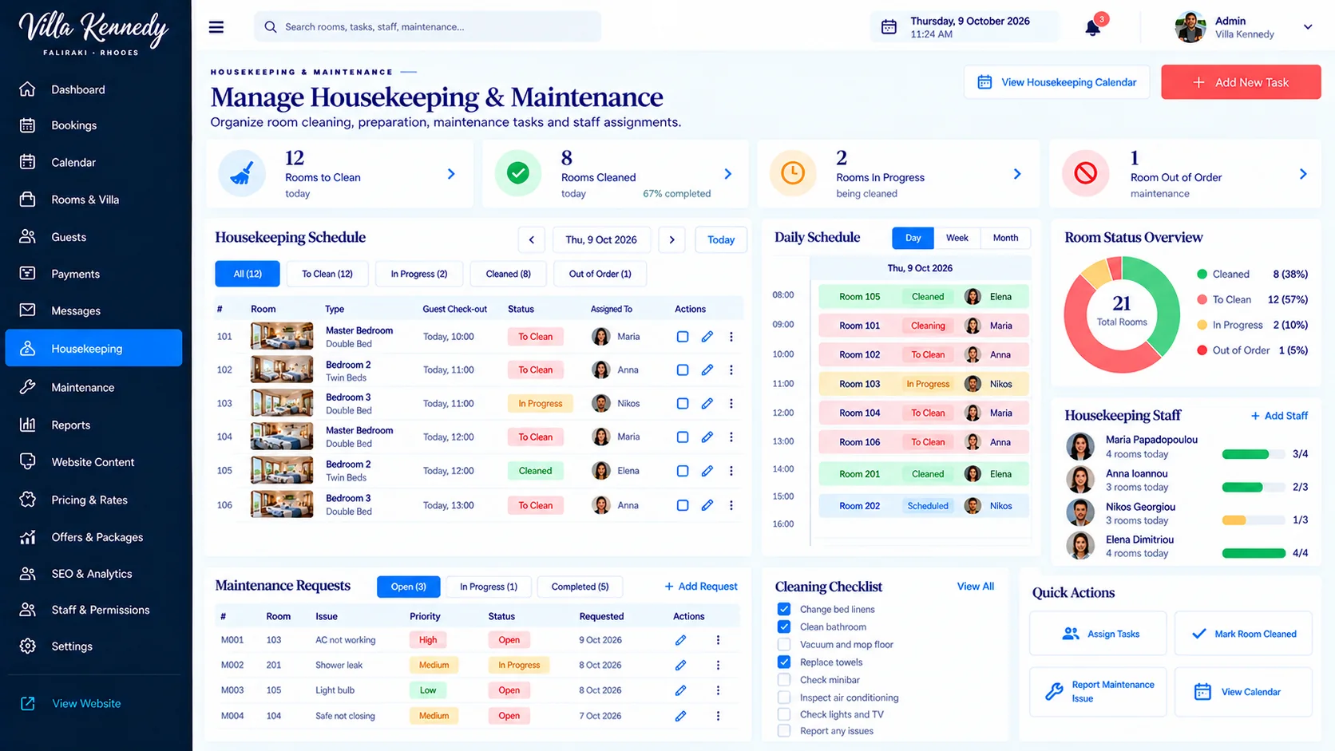
Task: Open the room 104 thumbnail image
Action: (282, 437)
